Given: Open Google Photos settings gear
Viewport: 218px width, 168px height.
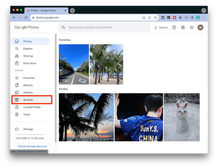Looking at the screenshot, I should tap(183, 27).
